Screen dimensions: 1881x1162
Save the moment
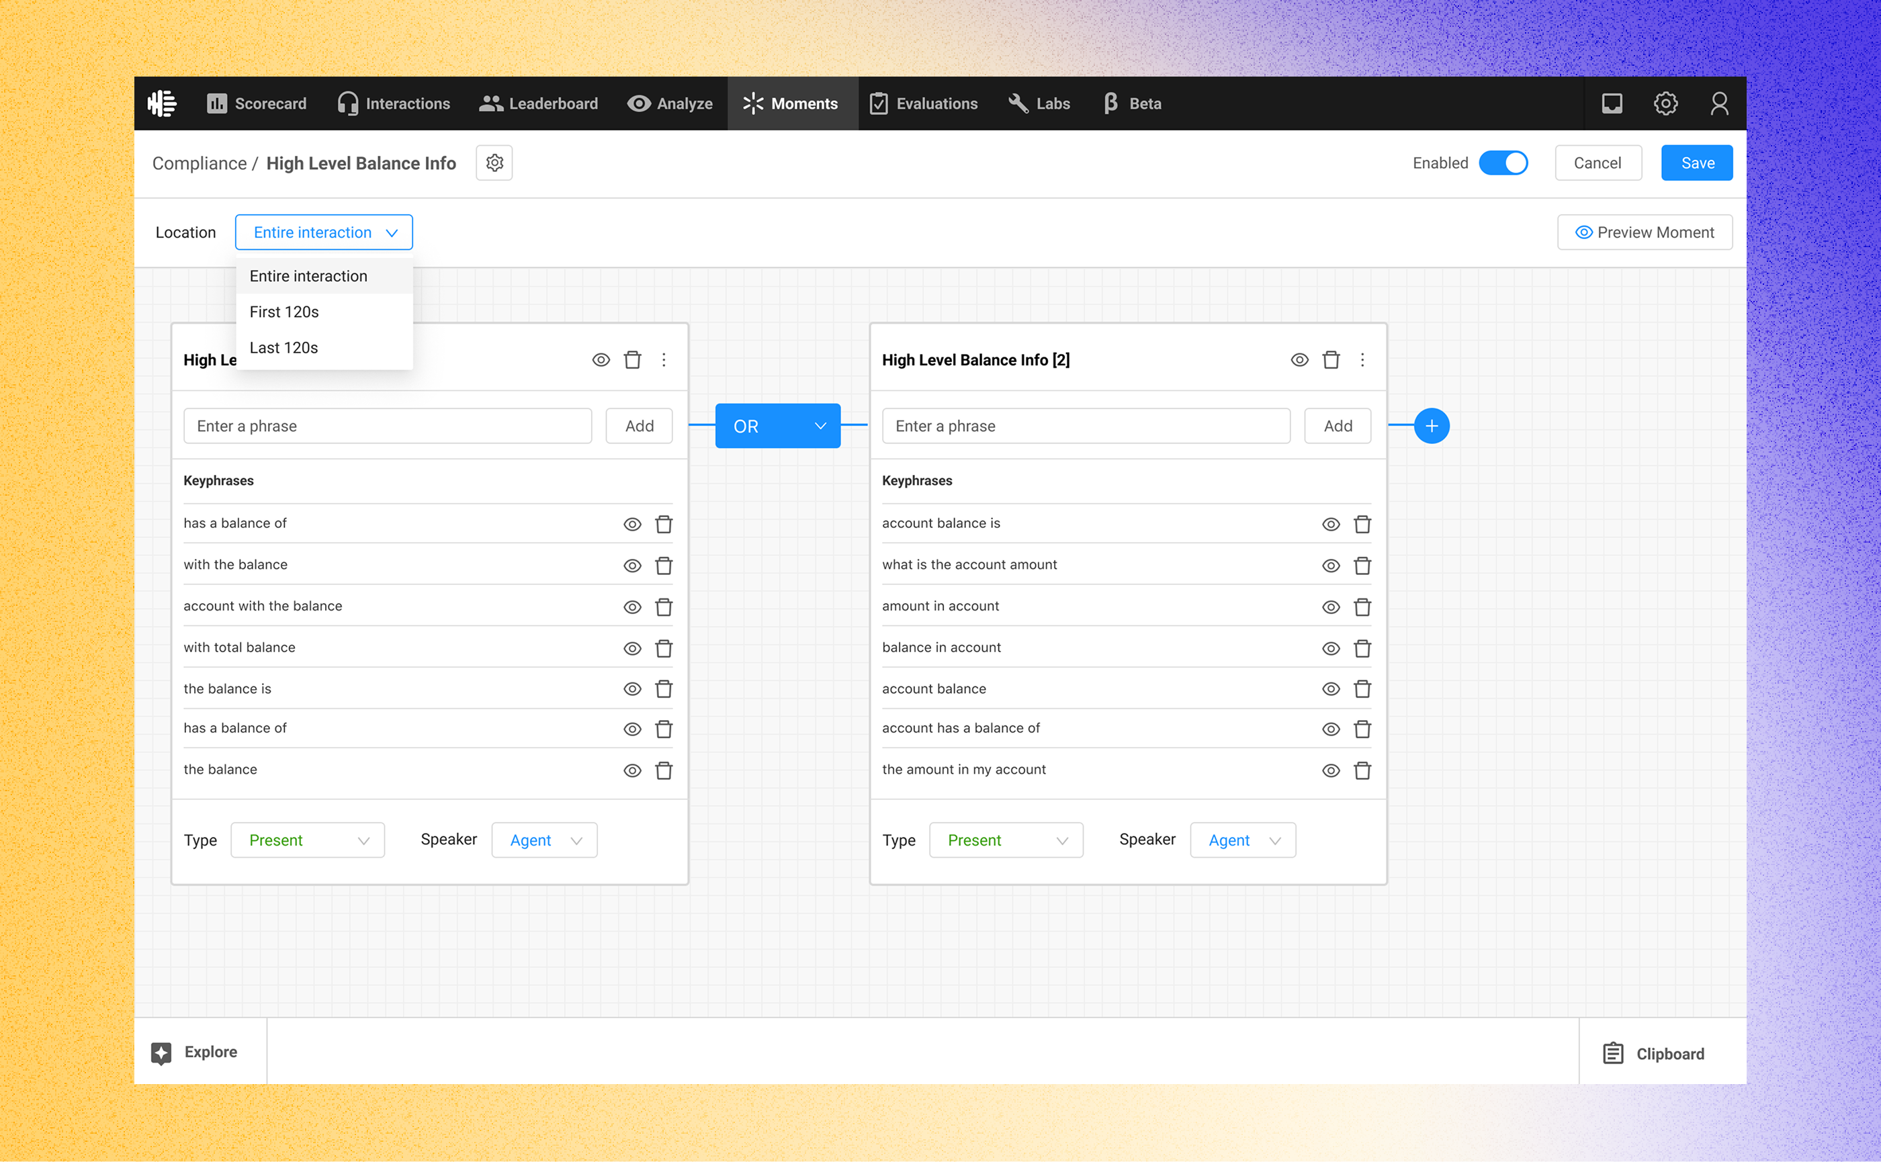click(x=1696, y=163)
